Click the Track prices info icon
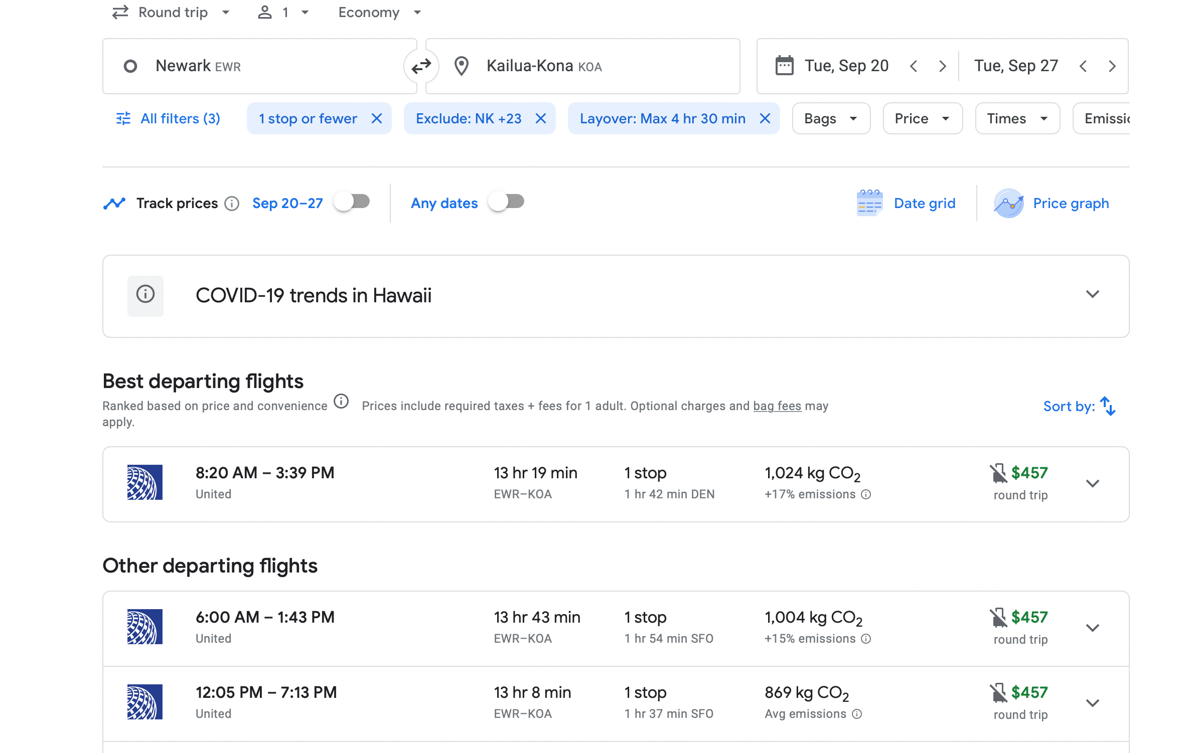 tap(232, 204)
